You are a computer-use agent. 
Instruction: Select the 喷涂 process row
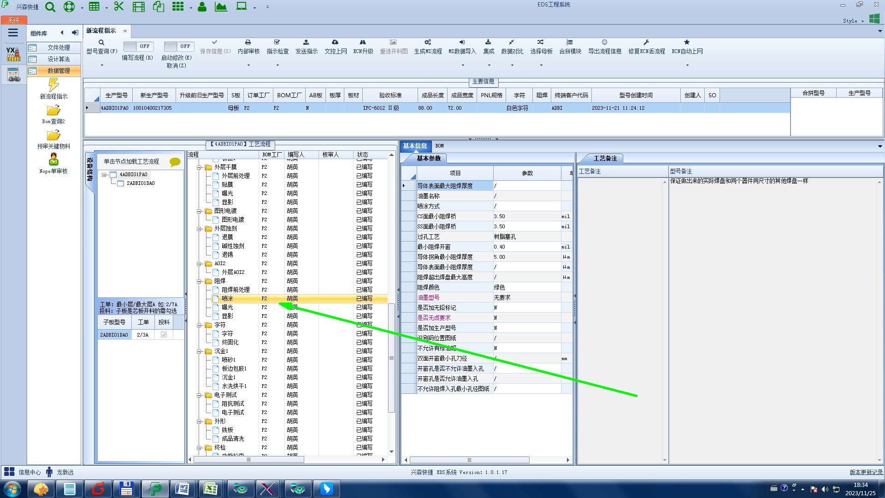[300, 299]
